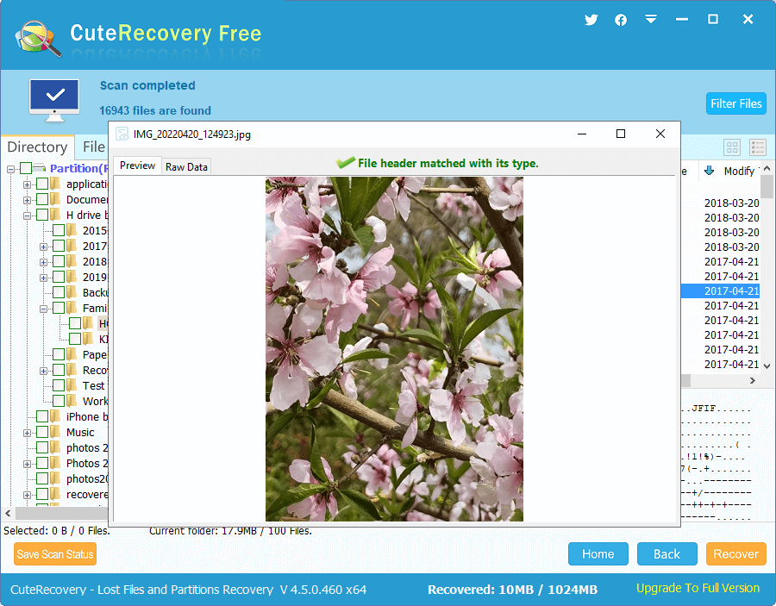This screenshot has height=606, width=776.
Task: Tick the Music folder checkbox
Action: (x=42, y=433)
